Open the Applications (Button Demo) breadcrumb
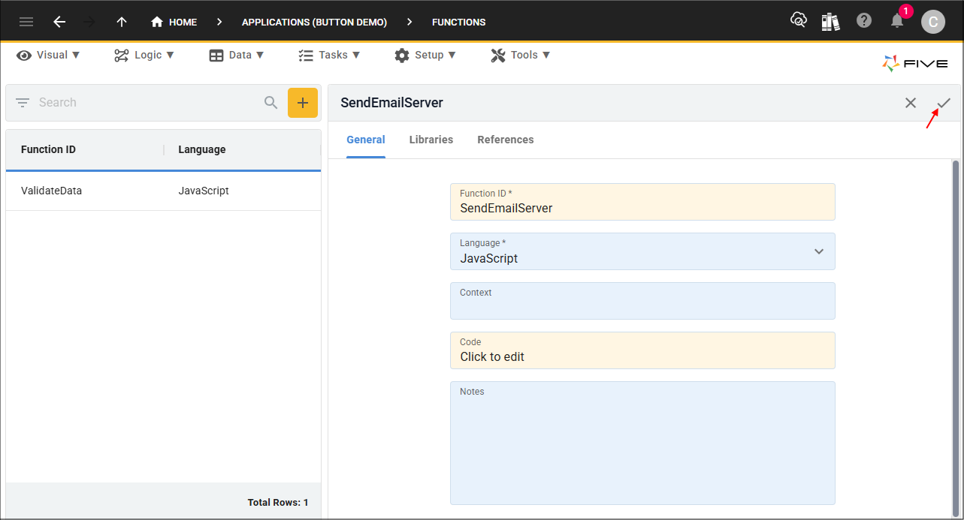Screen dimensions: 964x520 (x=314, y=22)
